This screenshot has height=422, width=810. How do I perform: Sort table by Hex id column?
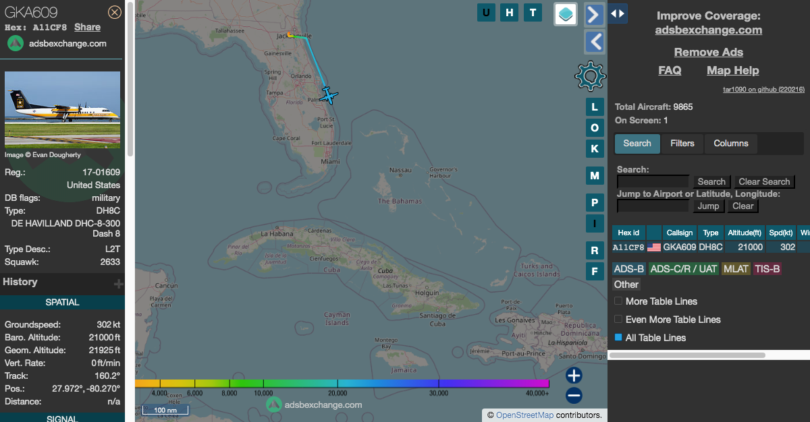pyautogui.click(x=628, y=233)
